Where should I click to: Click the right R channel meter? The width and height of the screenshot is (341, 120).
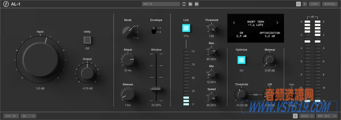[x=318, y=61]
